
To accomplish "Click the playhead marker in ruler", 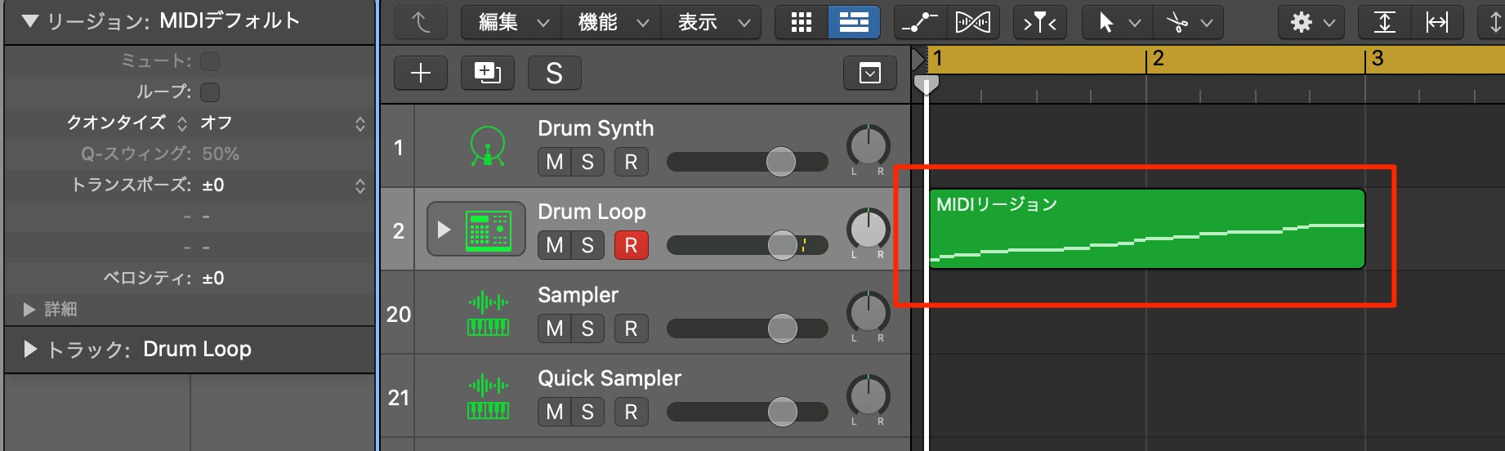I will [x=926, y=84].
